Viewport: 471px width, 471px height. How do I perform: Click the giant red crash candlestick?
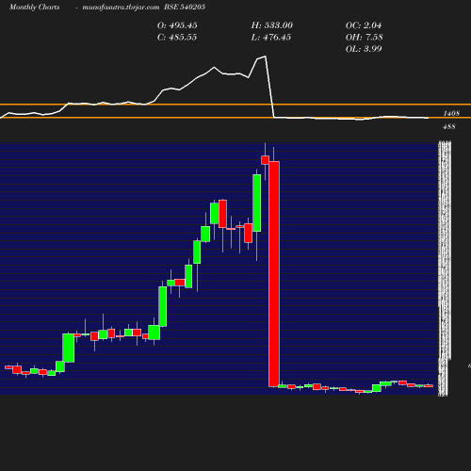pyautogui.click(x=274, y=274)
